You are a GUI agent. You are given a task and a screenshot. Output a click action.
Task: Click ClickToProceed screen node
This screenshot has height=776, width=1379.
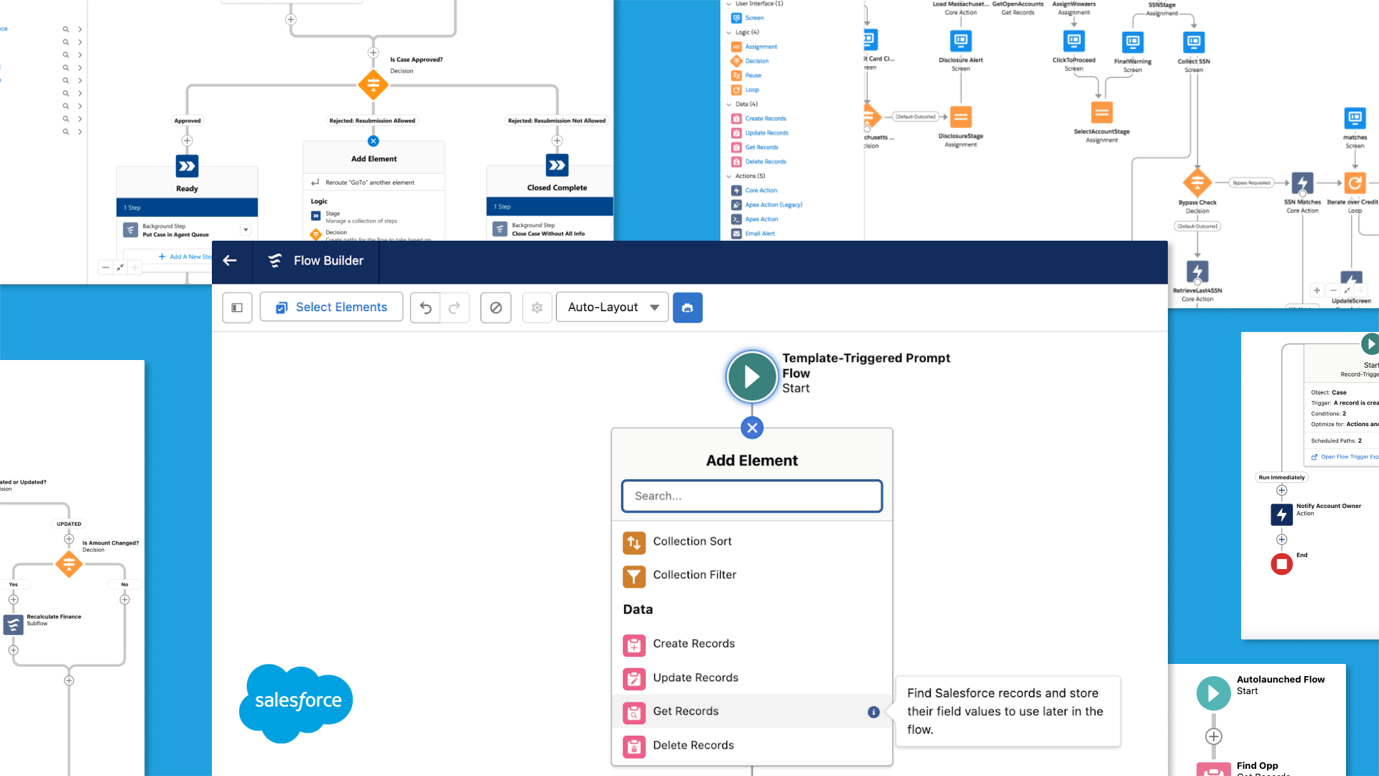1074,41
